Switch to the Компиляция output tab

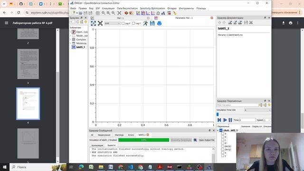(97, 145)
